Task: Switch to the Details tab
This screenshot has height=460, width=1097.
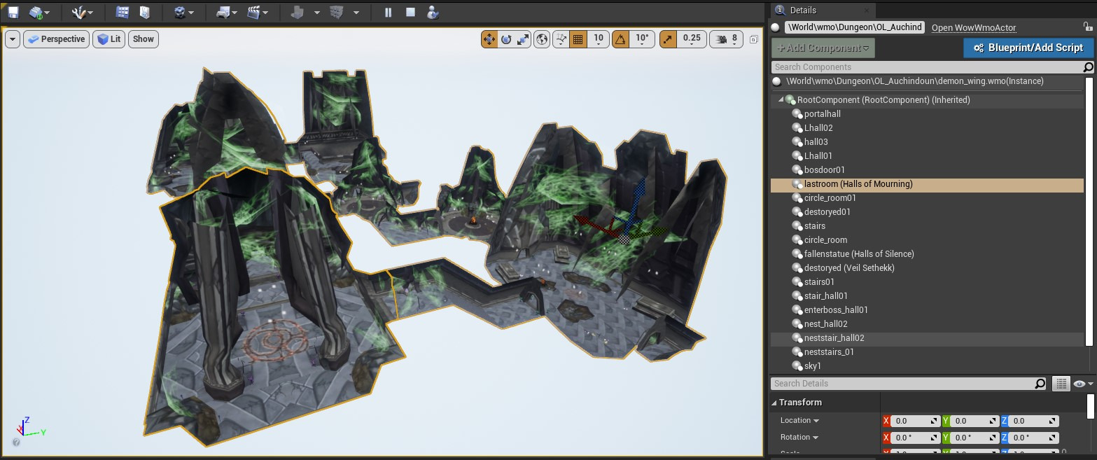Action: [x=802, y=10]
